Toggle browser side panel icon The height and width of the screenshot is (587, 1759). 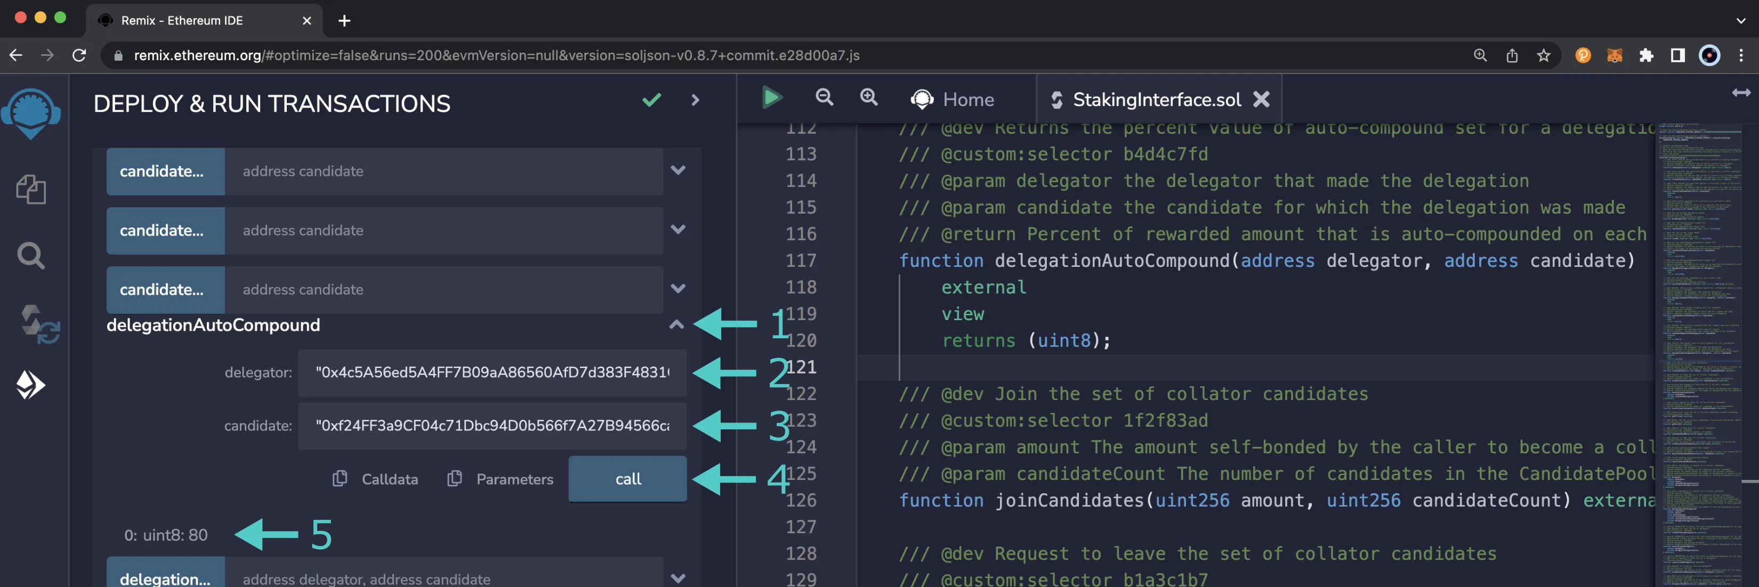(1678, 55)
